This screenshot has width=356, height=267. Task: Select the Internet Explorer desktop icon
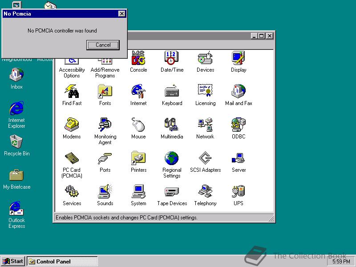coord(16,115)
